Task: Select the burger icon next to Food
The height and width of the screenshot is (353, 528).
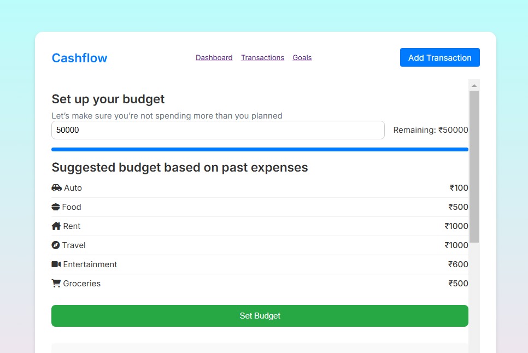Action: pos(56,207)
